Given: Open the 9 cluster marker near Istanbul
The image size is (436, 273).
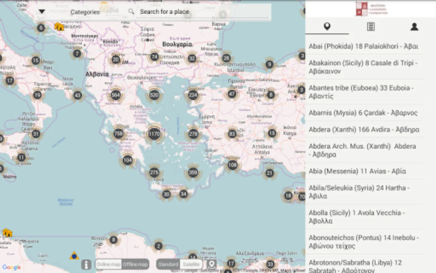Looking at the screenshot, I should [x=269, y=64].
